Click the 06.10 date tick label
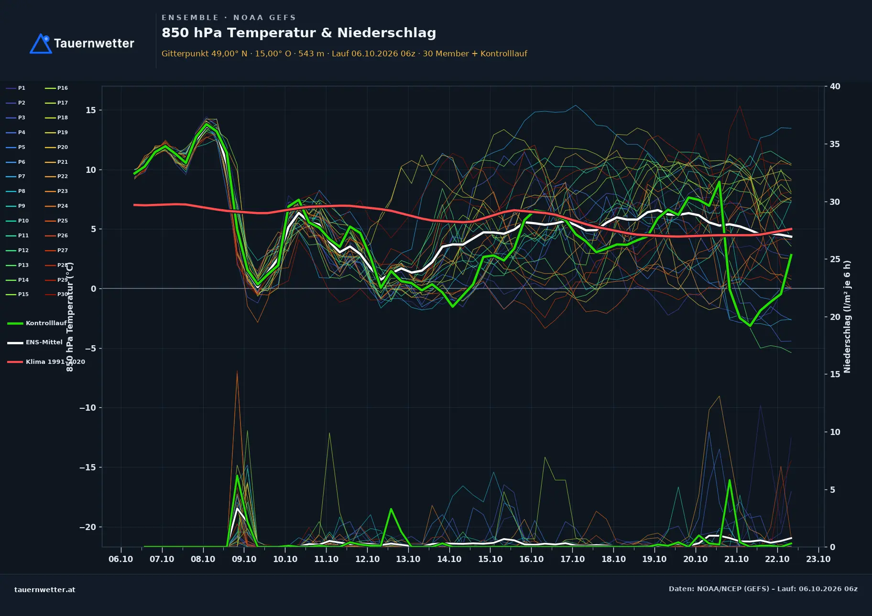Screen dimensions: 872x616 point(121,559)
